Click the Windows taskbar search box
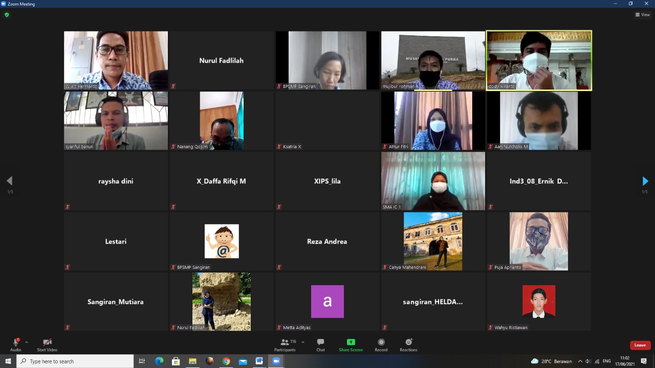The image size is (655, 368). [76, 361]
